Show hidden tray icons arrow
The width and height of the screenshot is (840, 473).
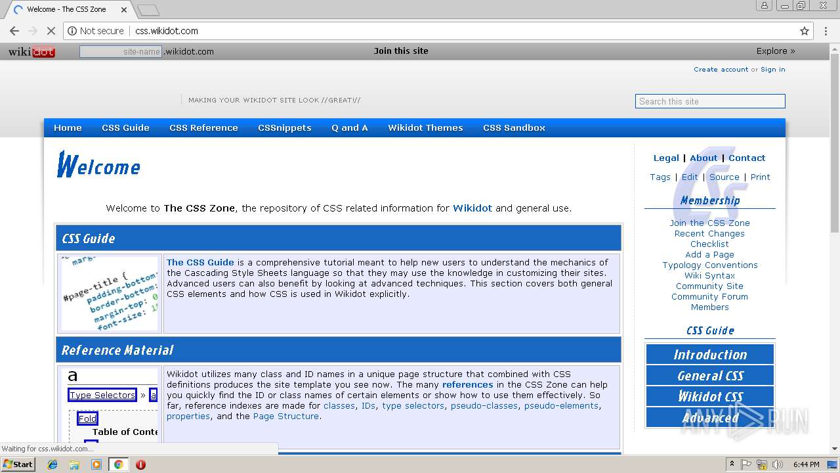click(x=732, y=464)
